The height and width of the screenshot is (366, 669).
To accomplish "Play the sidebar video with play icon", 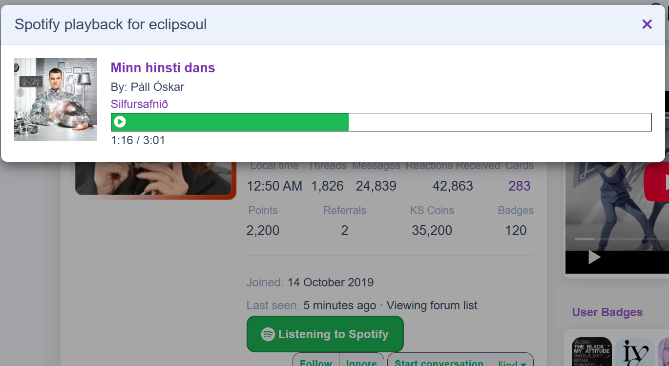I will pyautogui.click(x=594, y=257).
